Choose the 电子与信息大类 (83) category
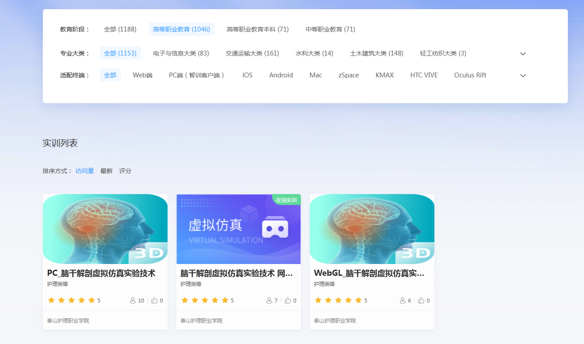This screenshot has height=344, width=584. 181,53
